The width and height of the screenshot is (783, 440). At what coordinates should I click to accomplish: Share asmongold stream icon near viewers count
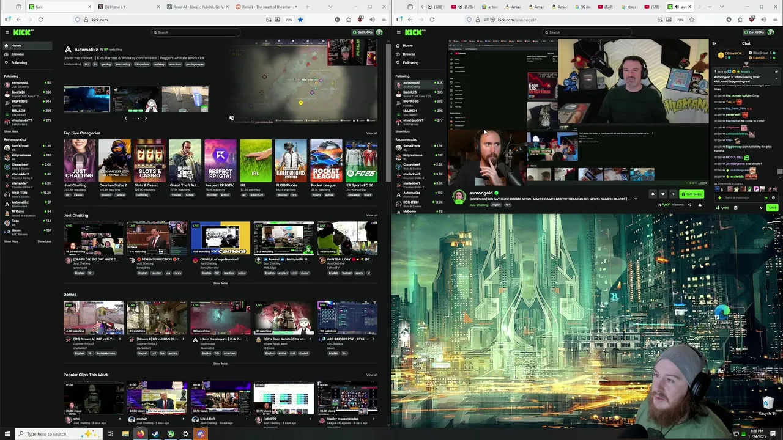tap(690, 205)
